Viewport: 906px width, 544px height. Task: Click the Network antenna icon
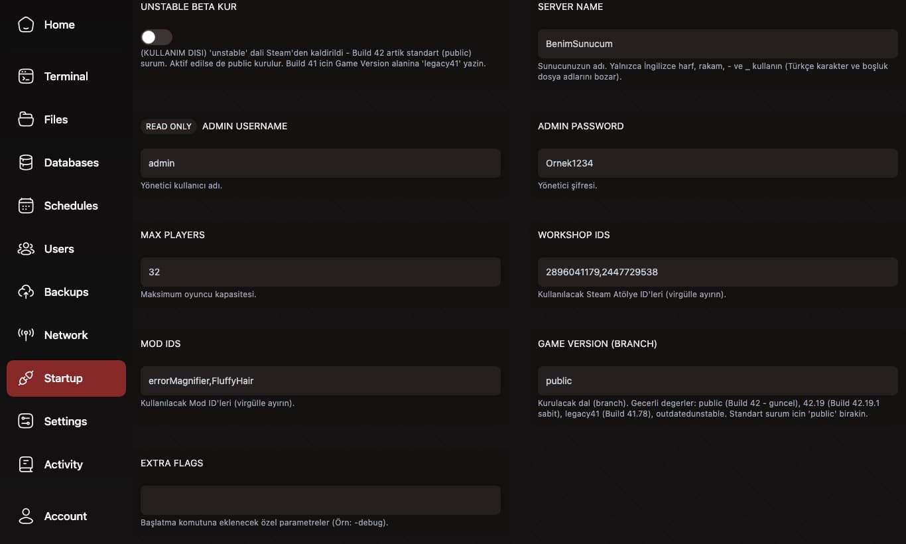26,335
